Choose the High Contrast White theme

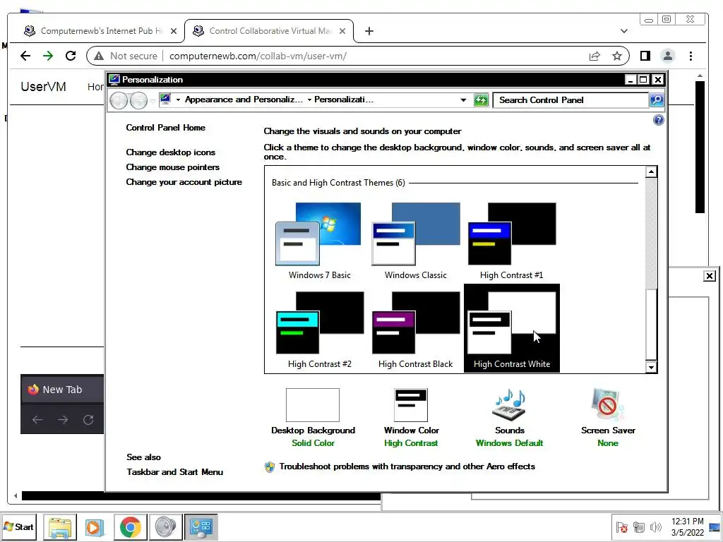(x=512, y=328)
